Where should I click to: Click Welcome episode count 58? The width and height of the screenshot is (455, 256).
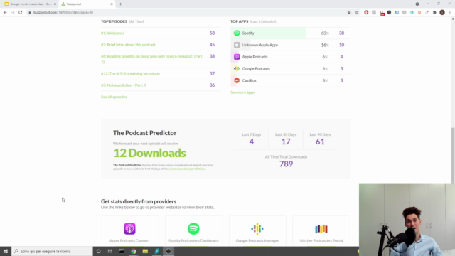click(x=212, y=33)
